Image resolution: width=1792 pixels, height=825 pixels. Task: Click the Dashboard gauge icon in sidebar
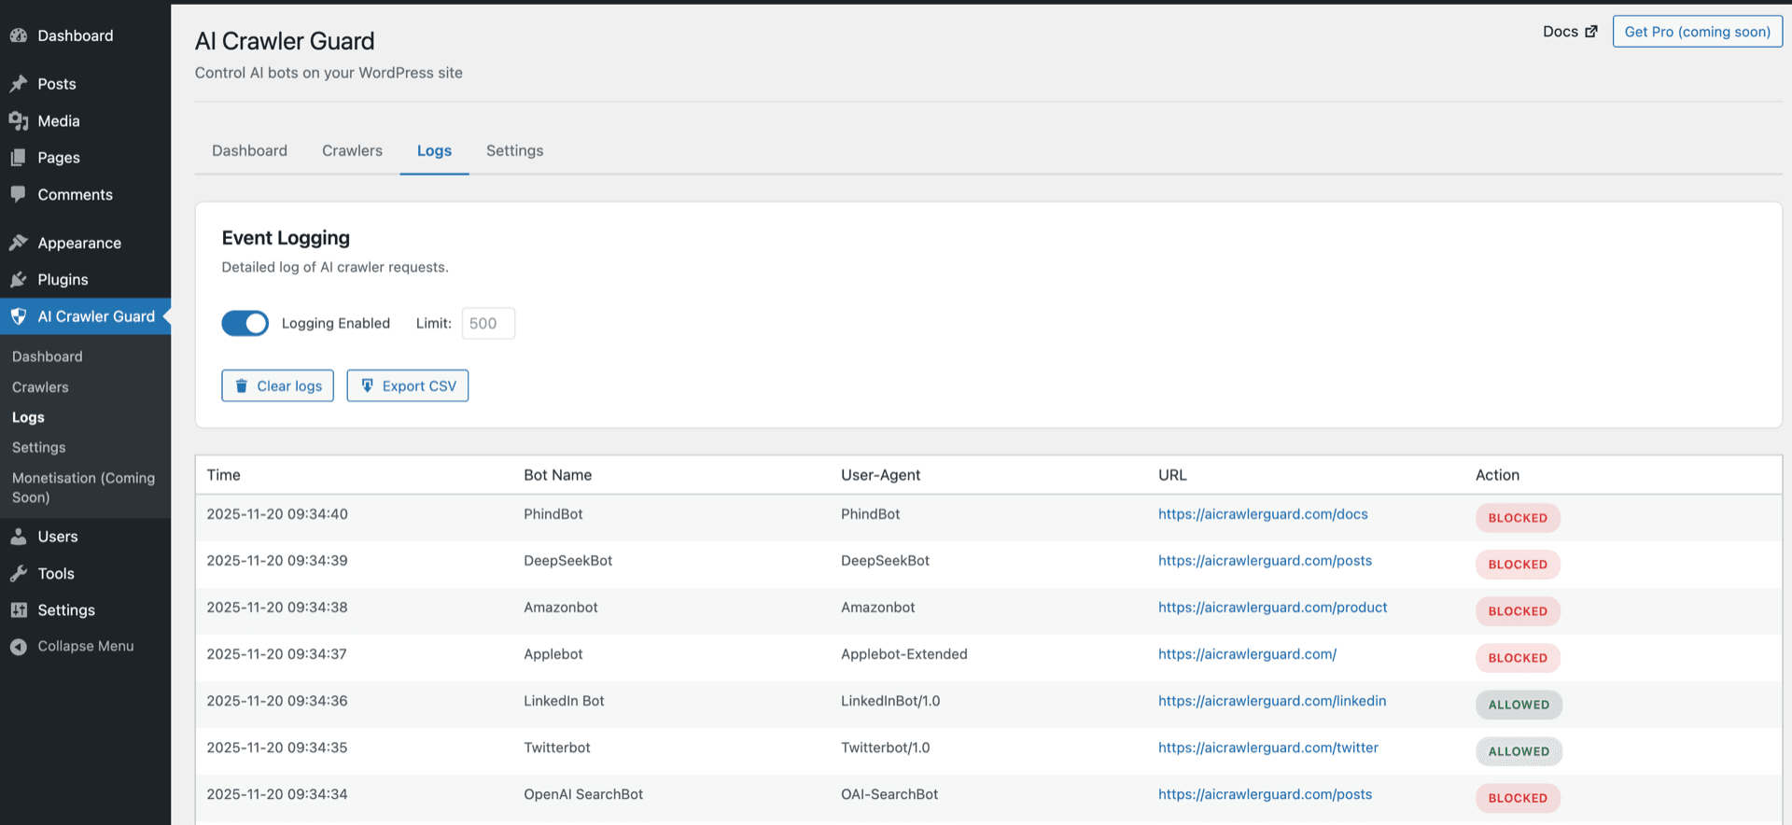tap(19, 35)
